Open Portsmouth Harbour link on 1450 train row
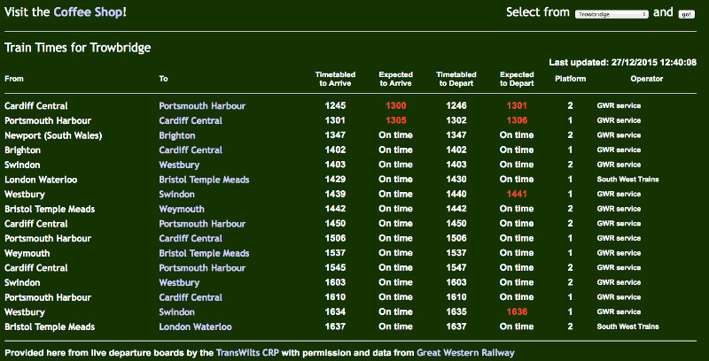The image size is (709, 361). [202, 224]
